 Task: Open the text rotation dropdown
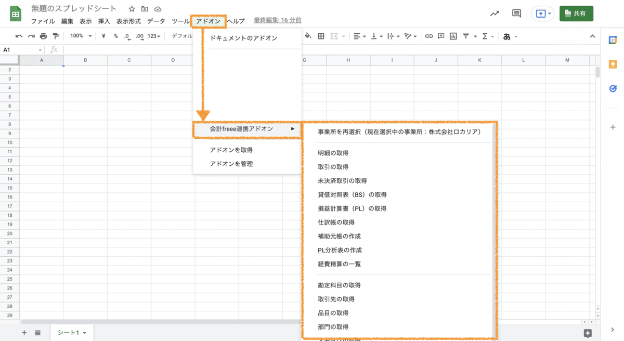coord(411,36)
